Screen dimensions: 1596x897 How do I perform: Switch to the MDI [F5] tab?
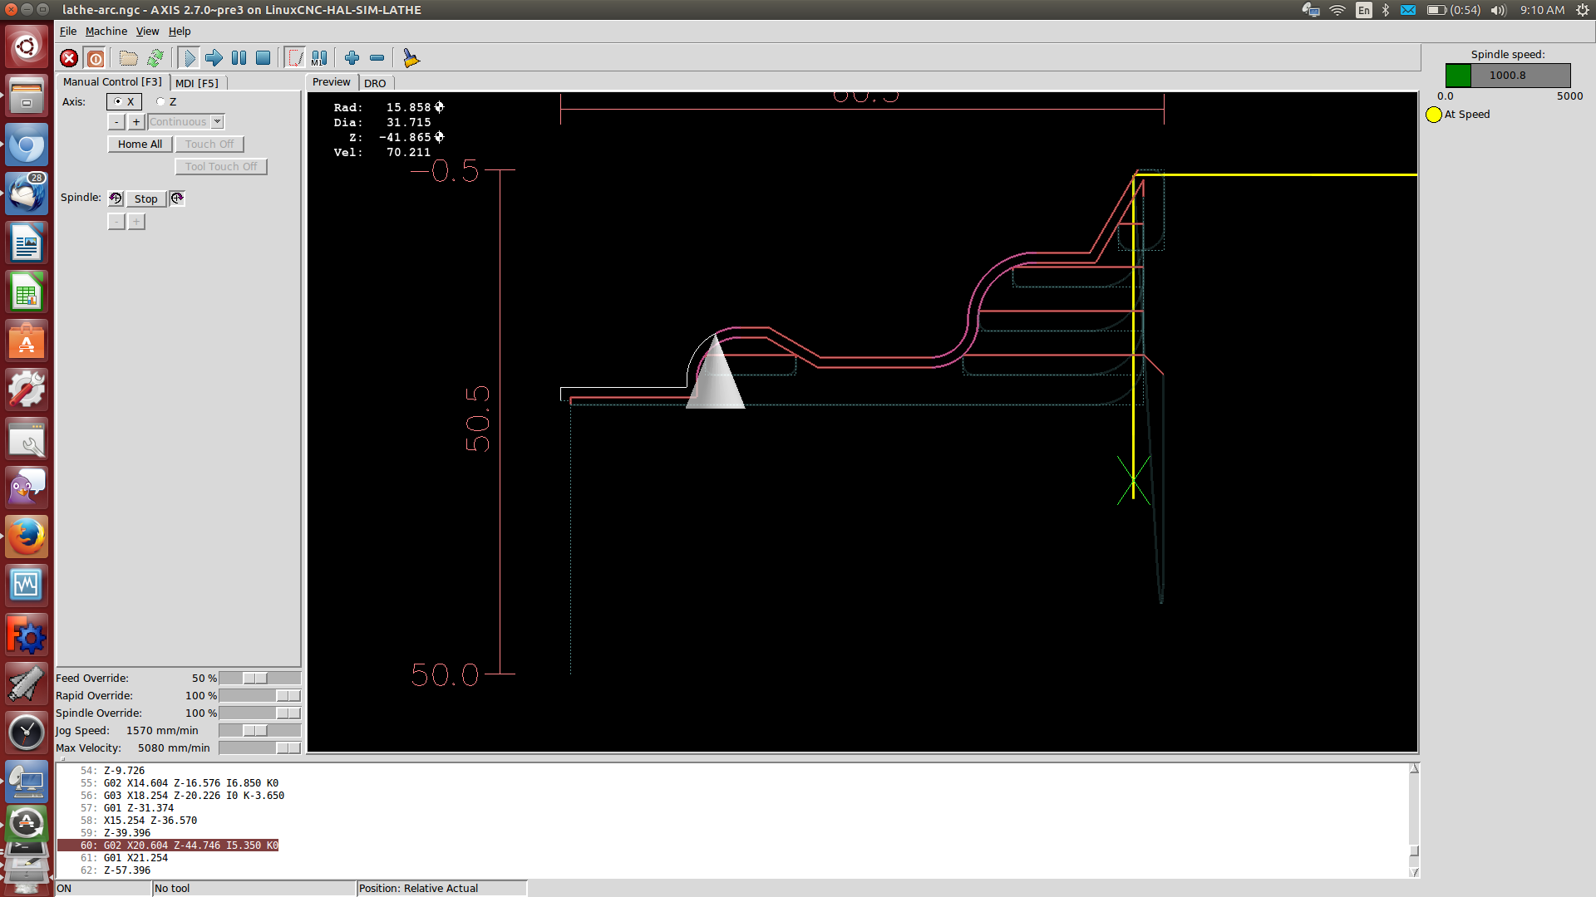pyautogui.click(x=197, y=83)
